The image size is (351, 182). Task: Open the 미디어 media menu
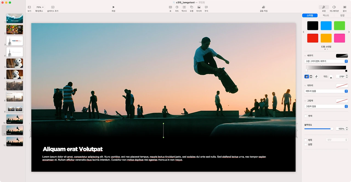[x=199, y=8]
